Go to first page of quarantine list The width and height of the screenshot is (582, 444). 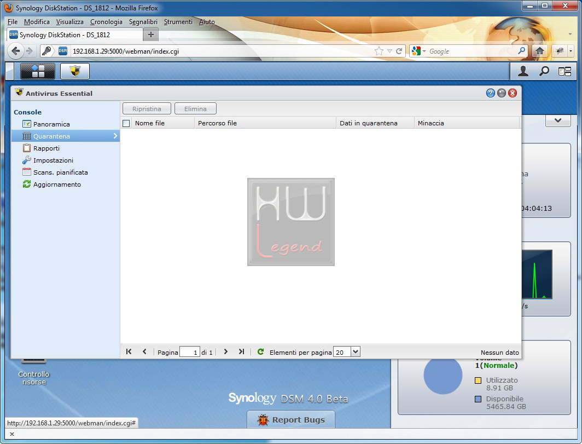pyautogui.click(x=129, y=351)
